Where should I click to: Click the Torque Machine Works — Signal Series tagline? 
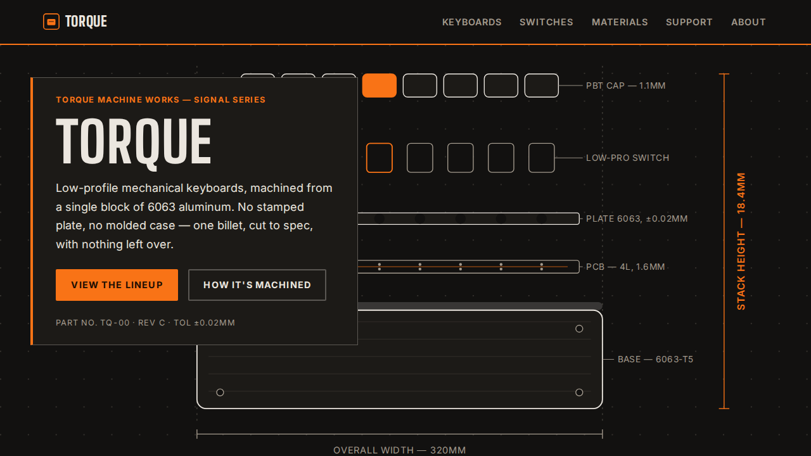(161, 99)
